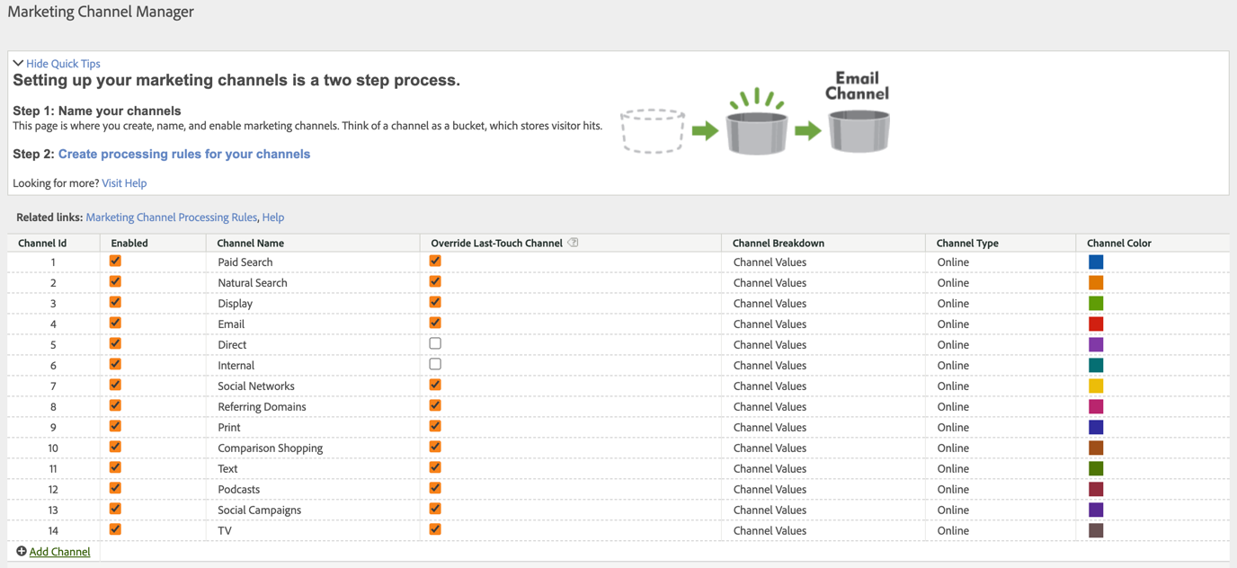Screen dimensions: 1237x568
Task: Open the Visit Help link
Action: tap(124, 183)
